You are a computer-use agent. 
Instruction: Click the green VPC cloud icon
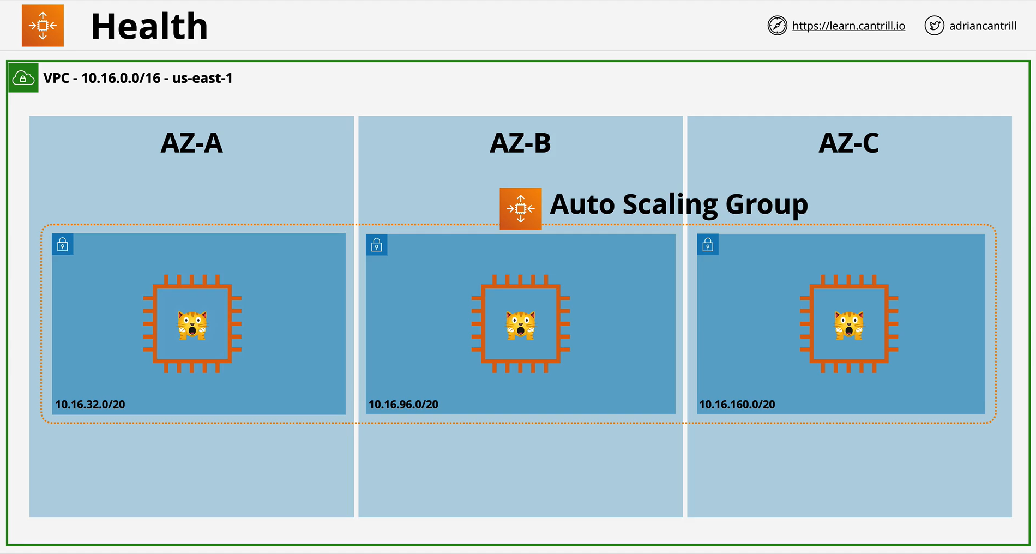click(x=23, y=78)
